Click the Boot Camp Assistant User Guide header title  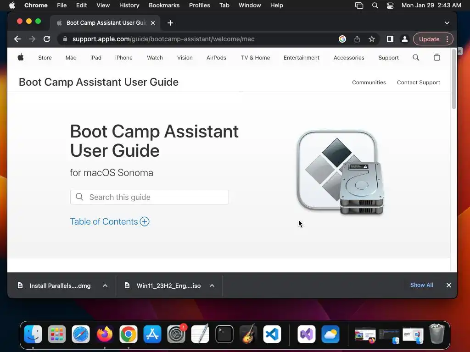(99, 82)
